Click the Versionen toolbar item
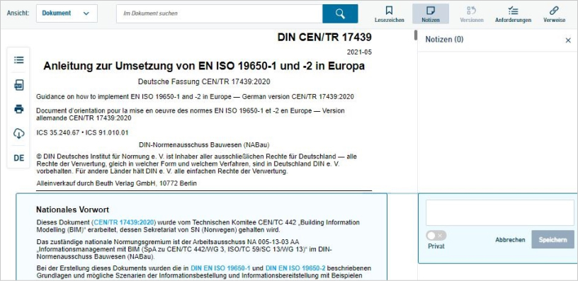Viewport: 578px width, 281px height. 472,14
